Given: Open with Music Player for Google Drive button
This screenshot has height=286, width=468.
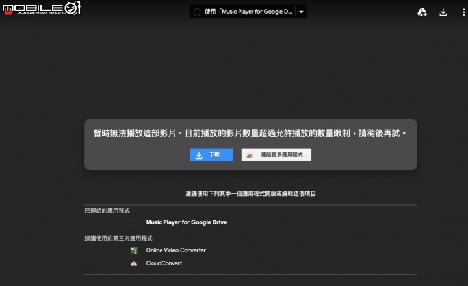Looking at the screenshot, I should coord(242,12).
